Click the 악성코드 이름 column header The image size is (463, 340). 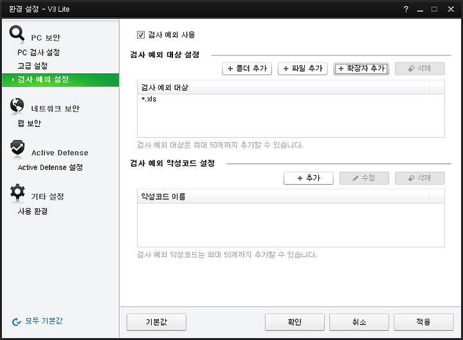coord(284,196)
